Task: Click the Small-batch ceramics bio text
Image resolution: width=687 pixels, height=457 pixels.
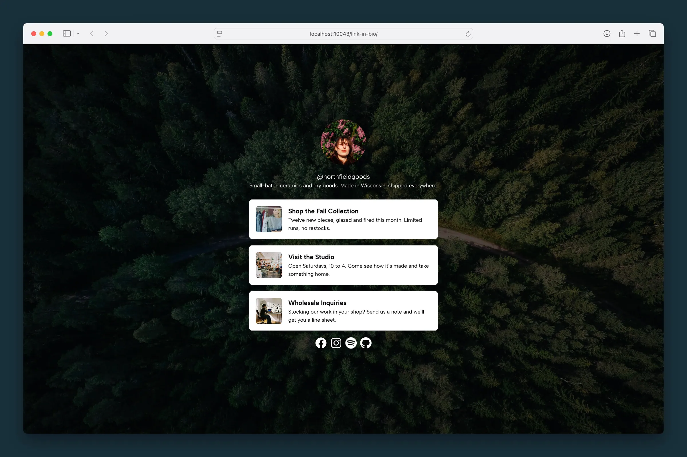Action: (343, 186)
